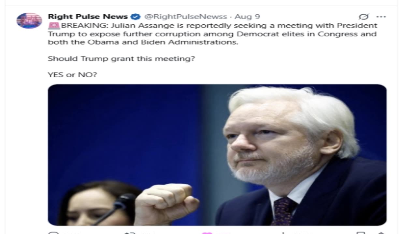This screenshot has width=417, height=234.
Task: Open the photo attached to the post
Action: tap(217, 155)
